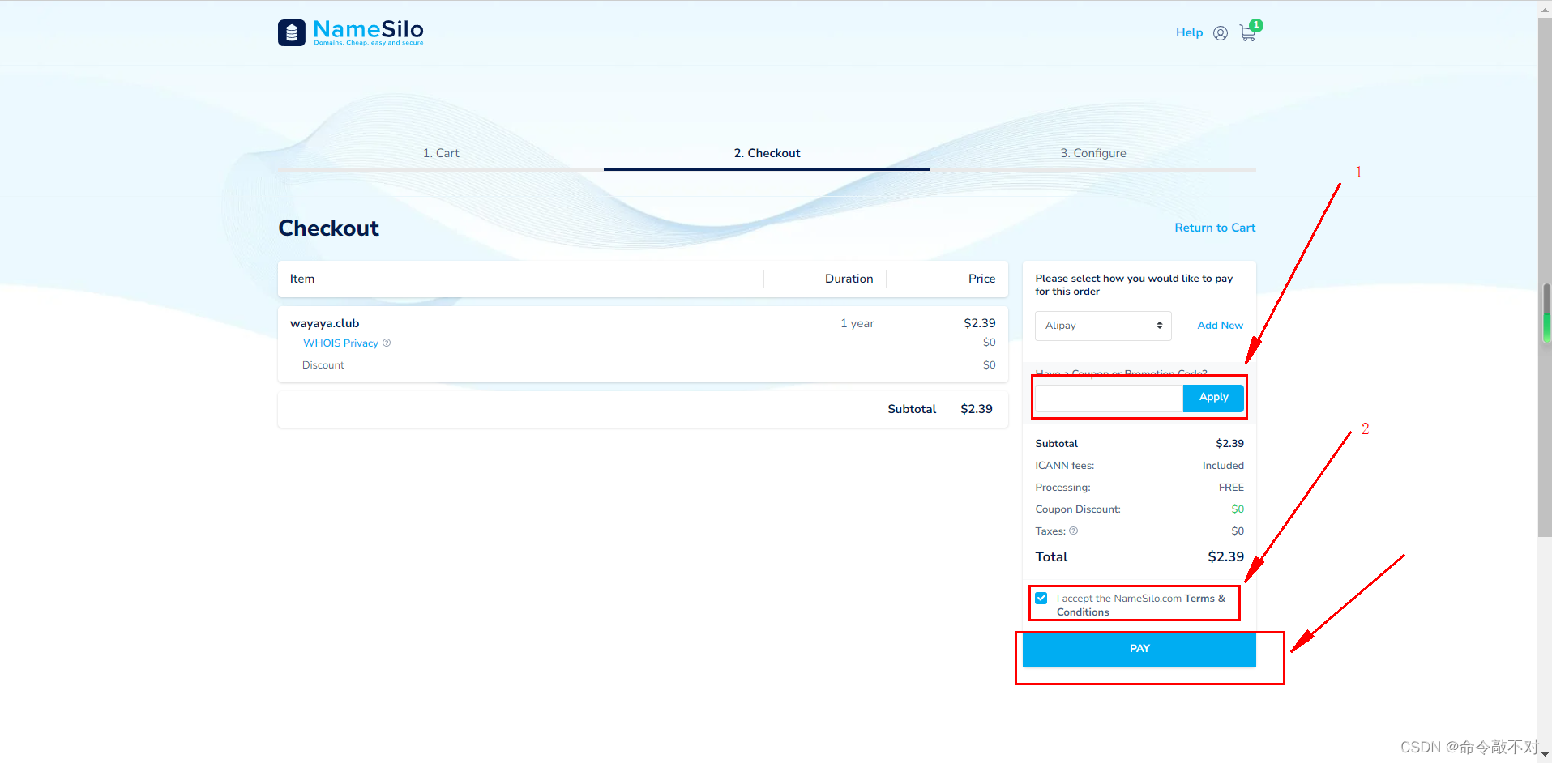Show WHOIS Privacy help tooltip icon

tap(387, 343)
